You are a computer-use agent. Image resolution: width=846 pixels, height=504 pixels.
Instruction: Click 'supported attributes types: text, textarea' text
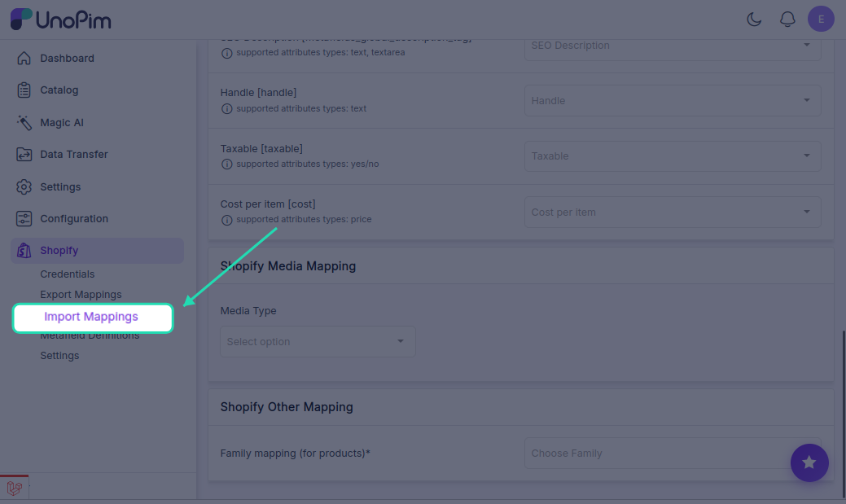(x=321, y=53)
